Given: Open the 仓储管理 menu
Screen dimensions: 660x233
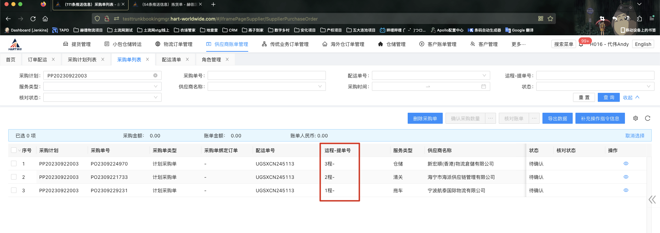Looking at the screenshot, I should point(392,44).
